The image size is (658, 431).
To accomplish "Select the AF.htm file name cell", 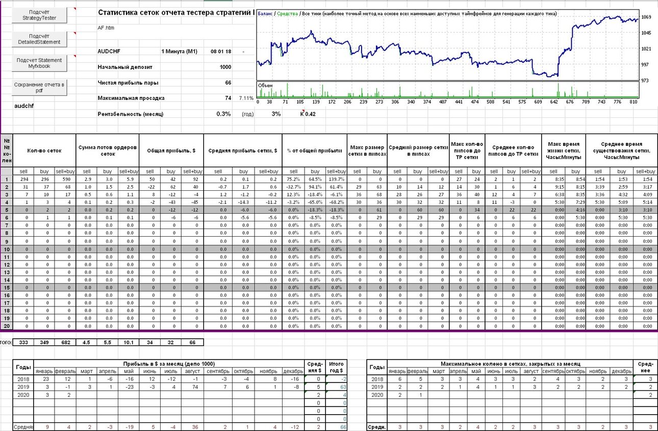I will pos(106,28).
